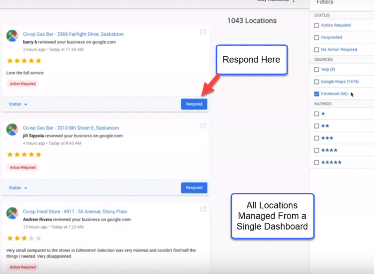Check the Google Maps (1978) source filter
The image size is (374, 274).
tap(316, 82)
